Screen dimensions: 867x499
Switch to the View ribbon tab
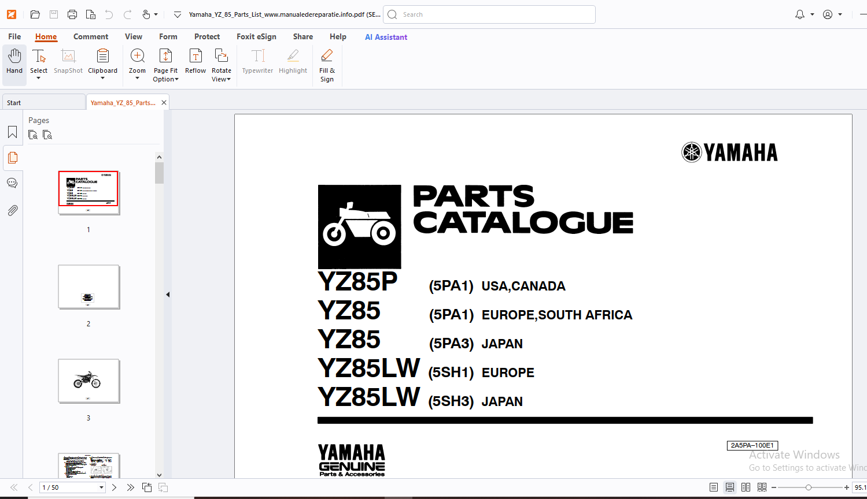tap(134, 36)
